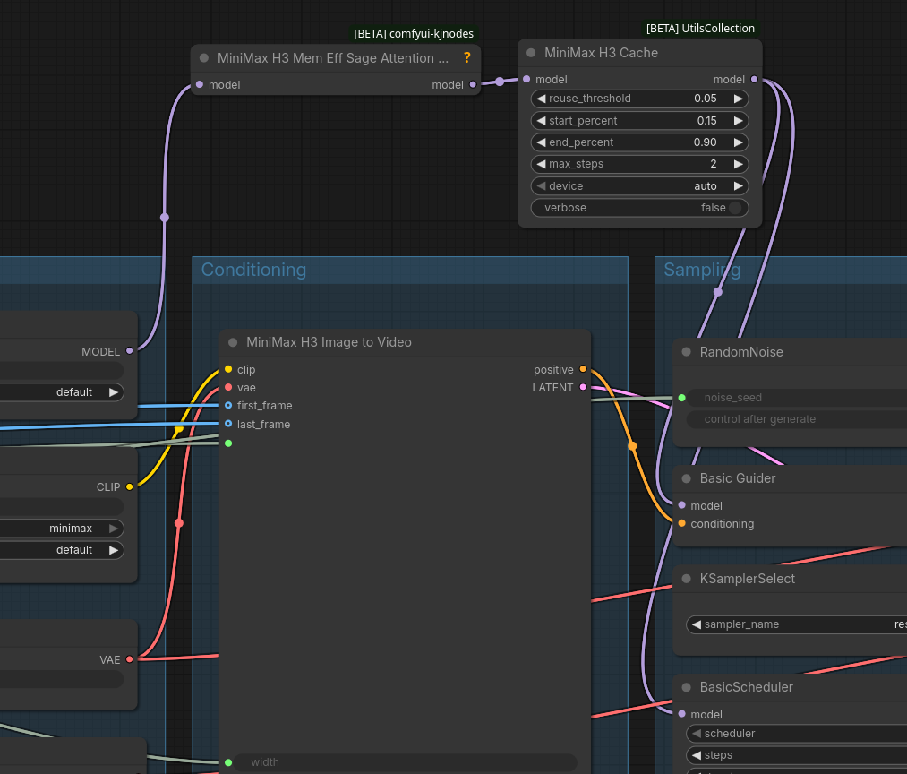The image size is (907, 774).
Task: Select the Conditioning group title
Action: 253,270
